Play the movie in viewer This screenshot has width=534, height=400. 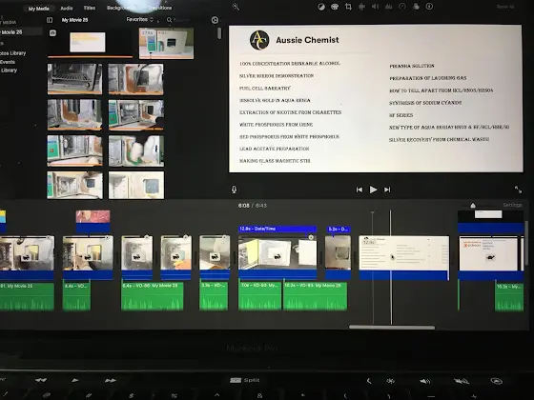tap(373, 190)
